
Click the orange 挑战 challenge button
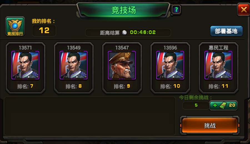[210, 125]
